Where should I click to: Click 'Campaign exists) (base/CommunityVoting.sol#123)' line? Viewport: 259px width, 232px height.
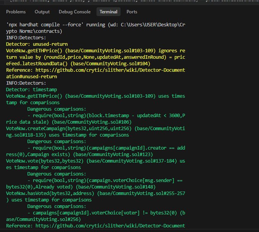(x=79, y=154)
